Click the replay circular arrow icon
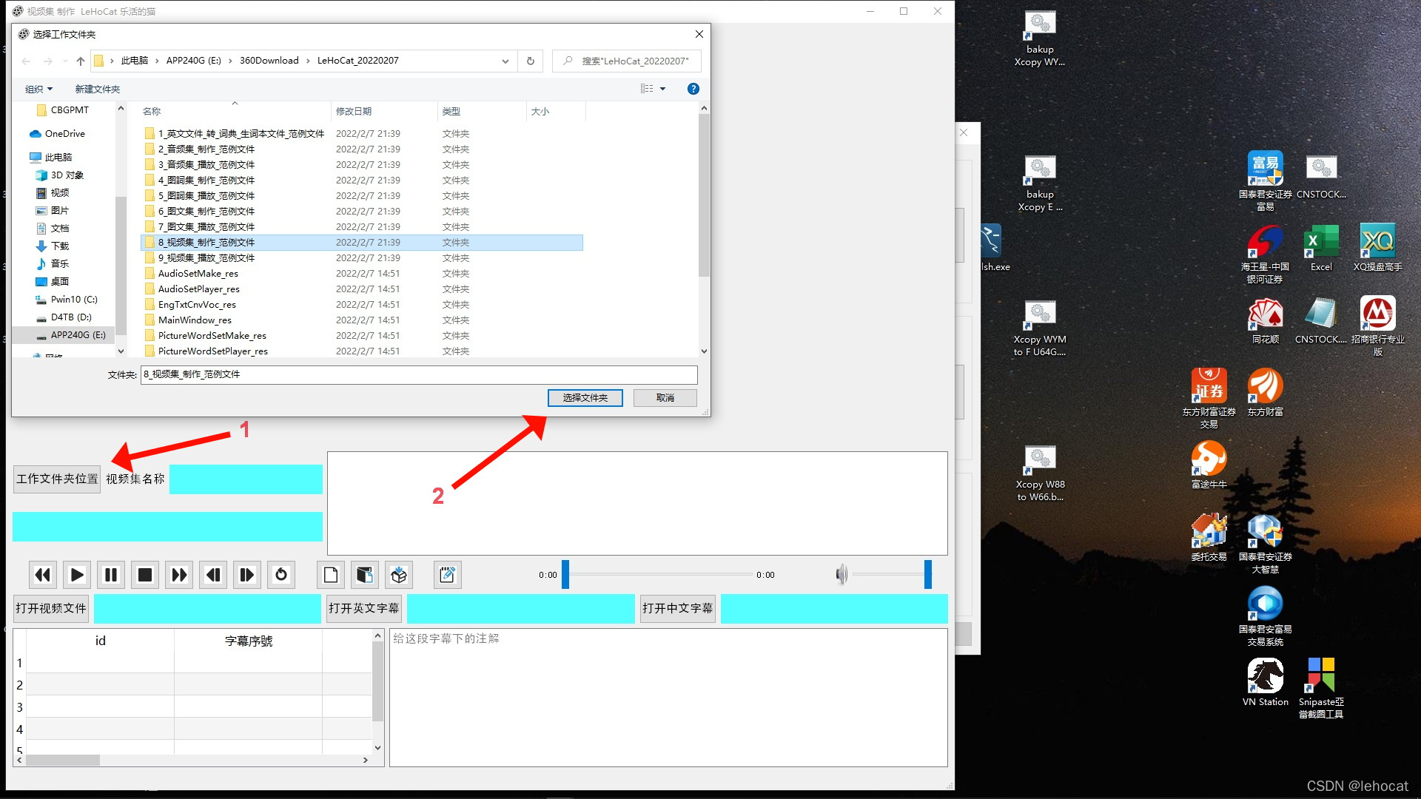 point(281,575)
